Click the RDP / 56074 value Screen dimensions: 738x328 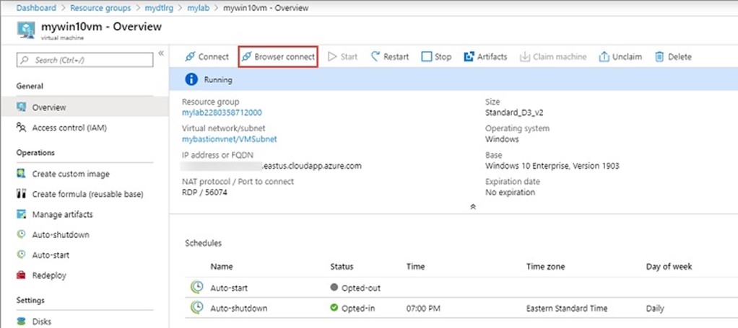pyautogui.click(x=205, y=192)
